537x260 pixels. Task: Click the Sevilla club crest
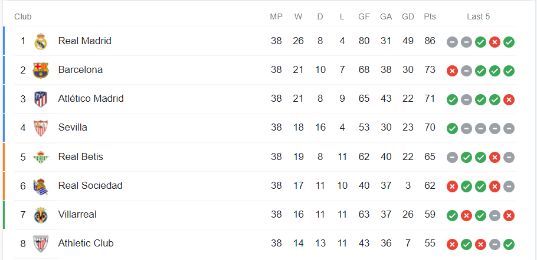click(x=41, y=128)
